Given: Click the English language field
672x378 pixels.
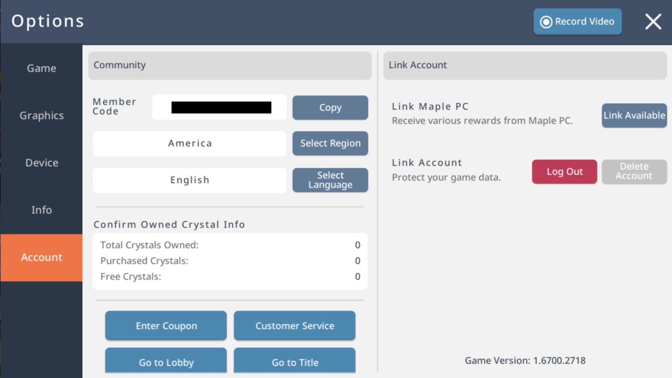Looking at the screenshot, I should click(x=189, y=180).
